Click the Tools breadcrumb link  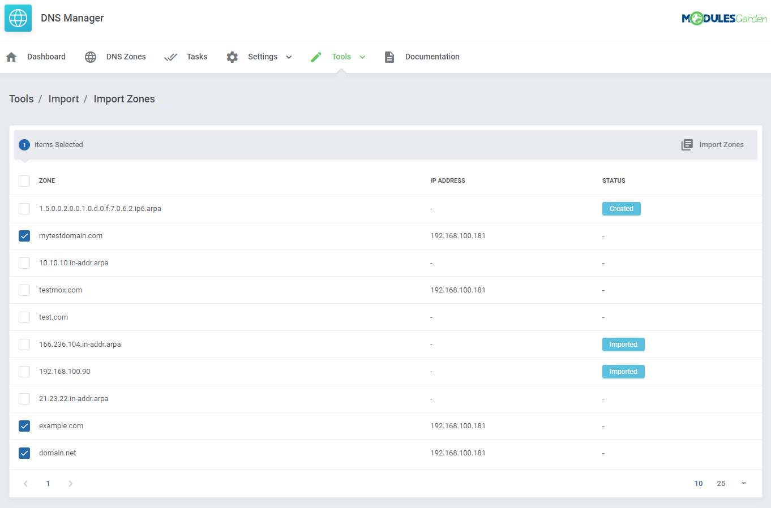click(21, 98)
